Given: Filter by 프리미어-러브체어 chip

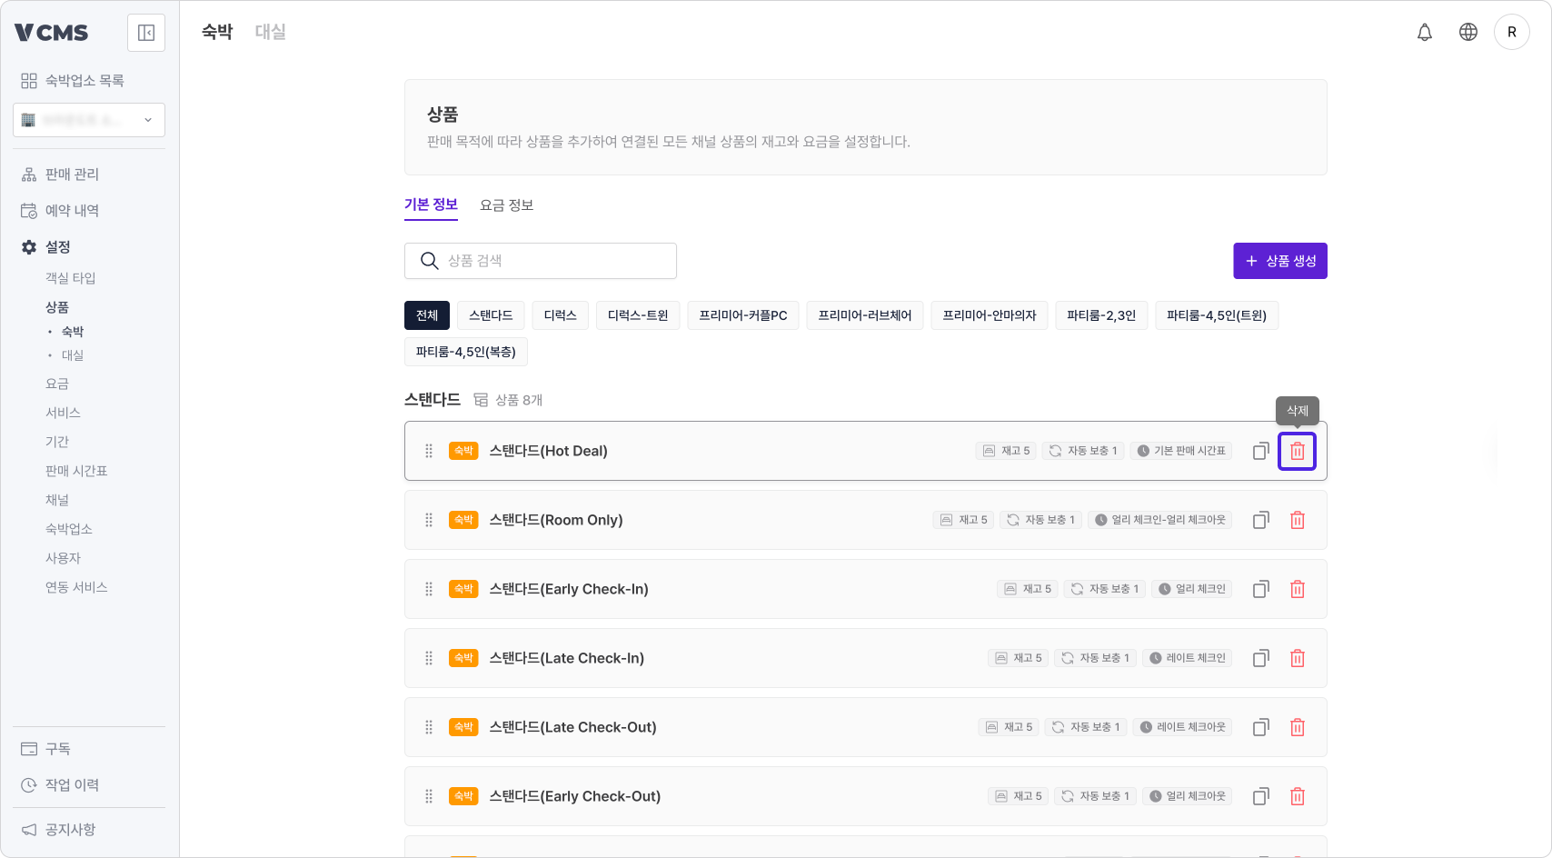Looking at the screenshot, I should 865,315.
